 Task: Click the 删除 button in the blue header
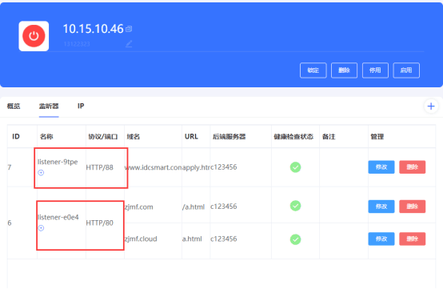point(344,70)
